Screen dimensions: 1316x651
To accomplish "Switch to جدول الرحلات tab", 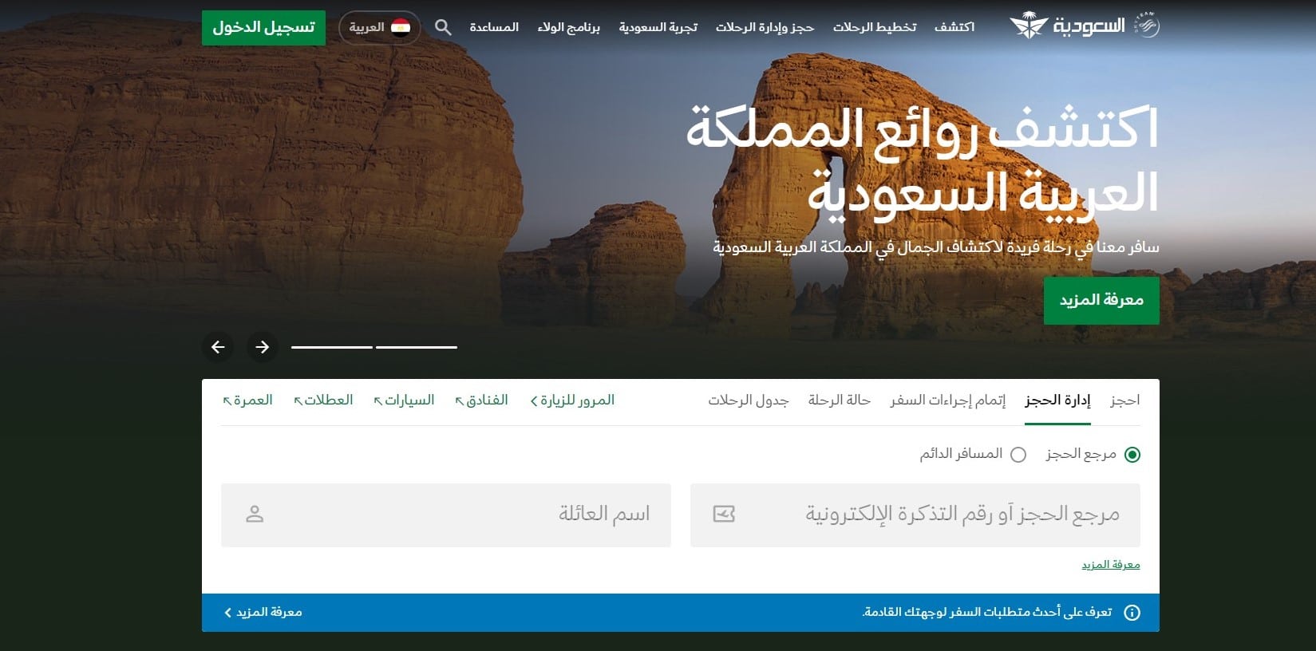I will click(748, 400).
